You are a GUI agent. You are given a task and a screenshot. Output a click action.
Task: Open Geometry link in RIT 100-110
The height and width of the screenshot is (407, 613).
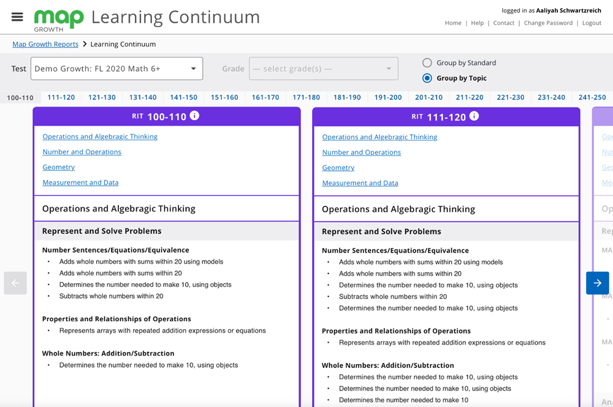[59, 167]
